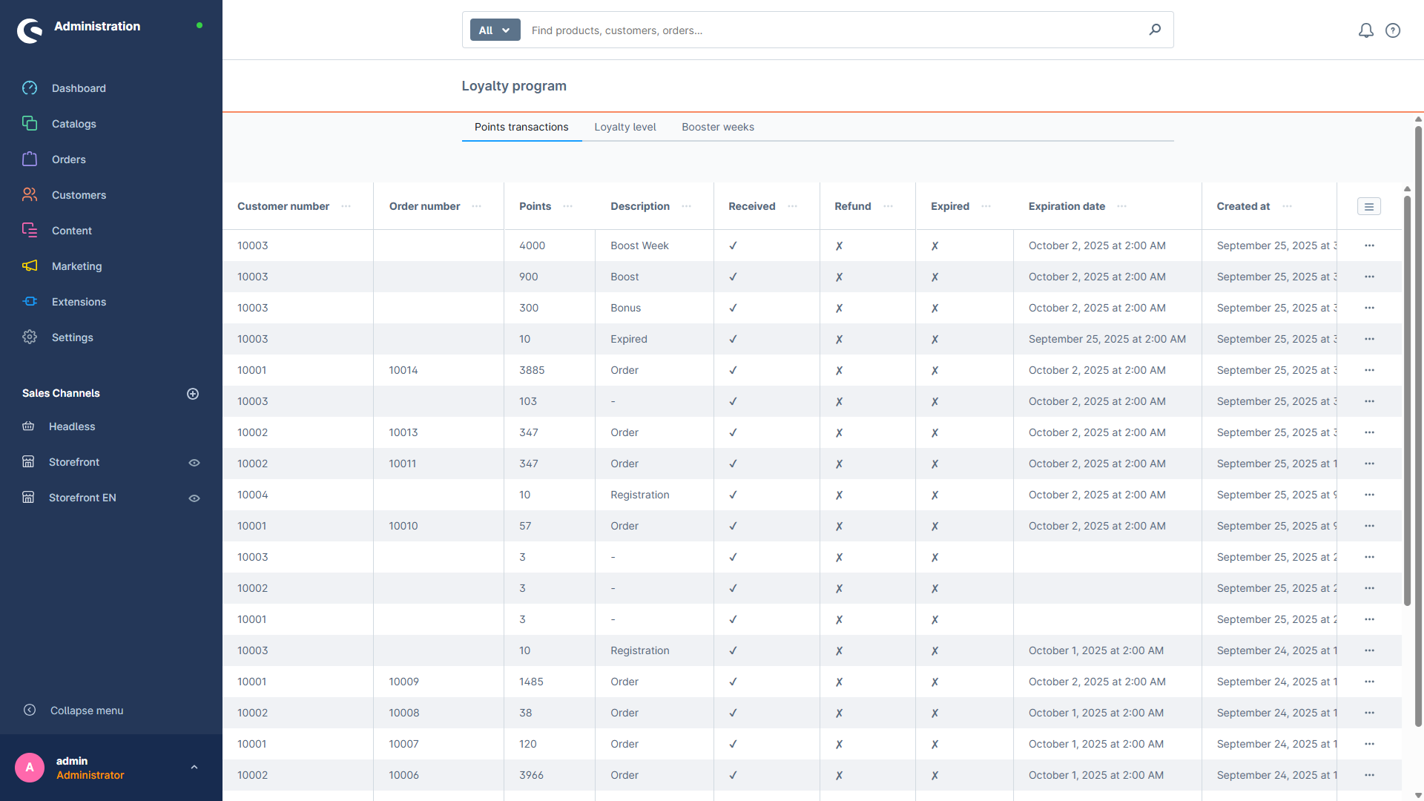Focus the Find products search field
This screenshot has height=801, width=1424.
point(834,30)
